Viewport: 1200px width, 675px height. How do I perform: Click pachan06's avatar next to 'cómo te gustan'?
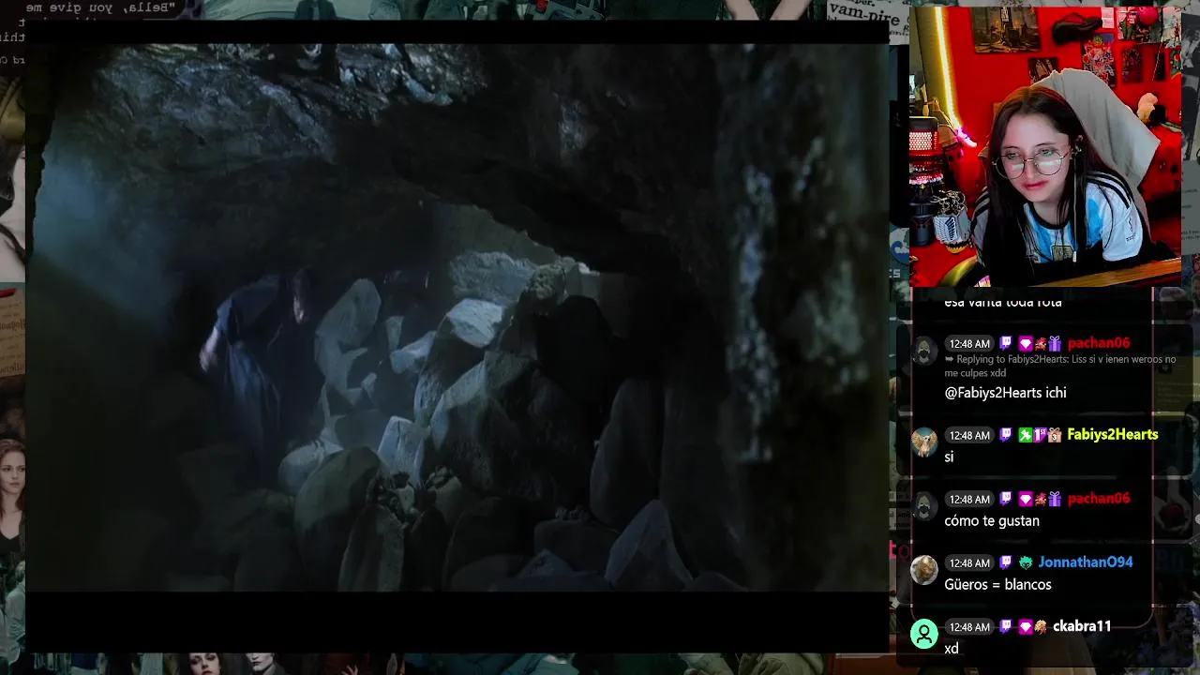pyautogui.click(x=923, y=507)
